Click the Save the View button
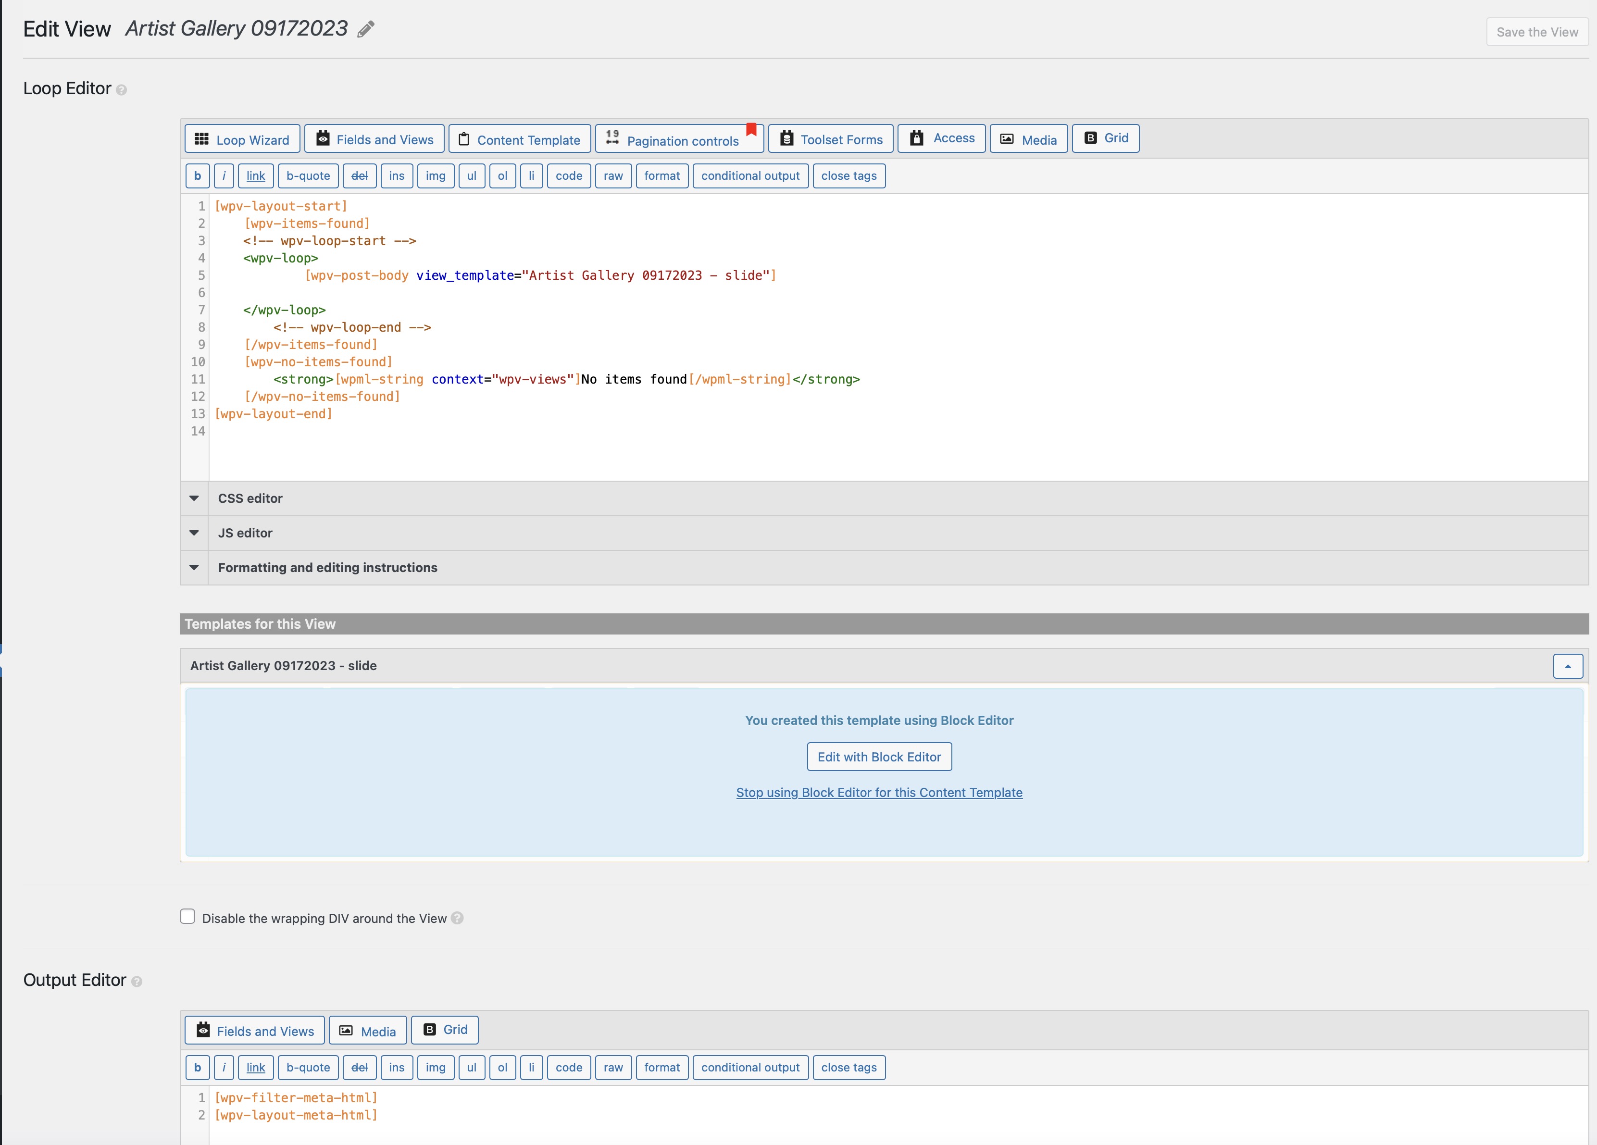The width and height of the screenshot is (1597, 1145). click(x=1537, y=32)
